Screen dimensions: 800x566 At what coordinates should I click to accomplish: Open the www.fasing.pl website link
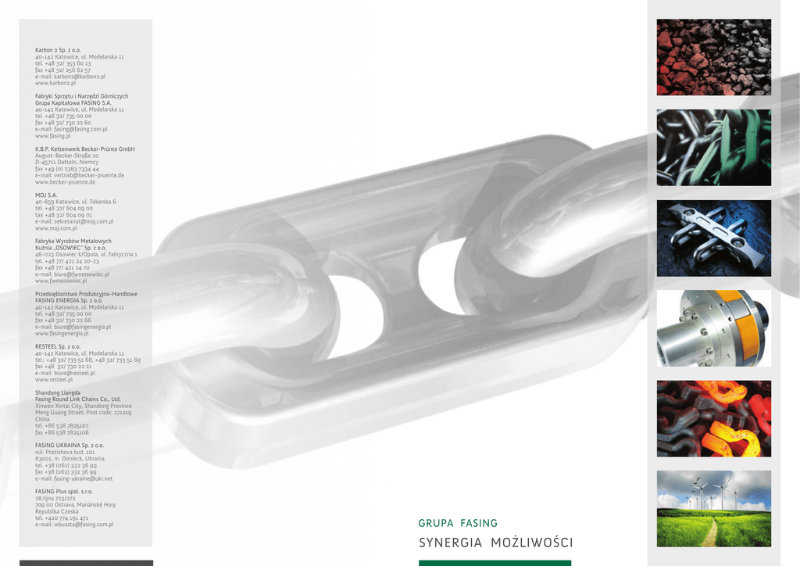53,136
